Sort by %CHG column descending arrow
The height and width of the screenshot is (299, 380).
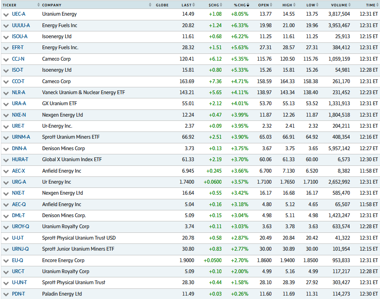248,5
